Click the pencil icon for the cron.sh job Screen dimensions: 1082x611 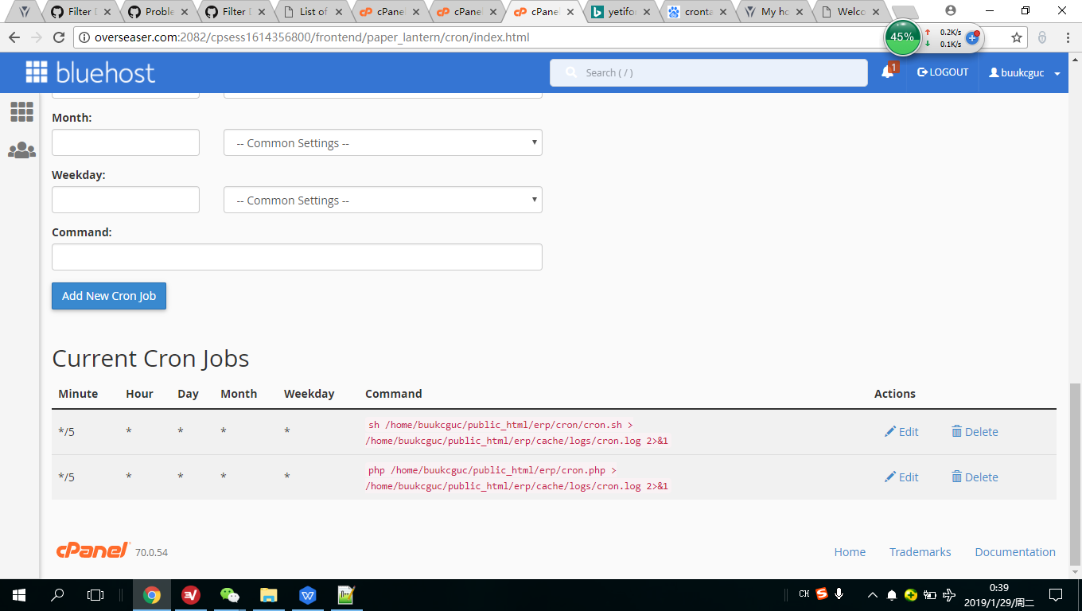click(x=890, y=432)
